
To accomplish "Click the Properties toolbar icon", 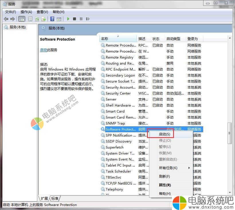I will (x=30, y=19).
